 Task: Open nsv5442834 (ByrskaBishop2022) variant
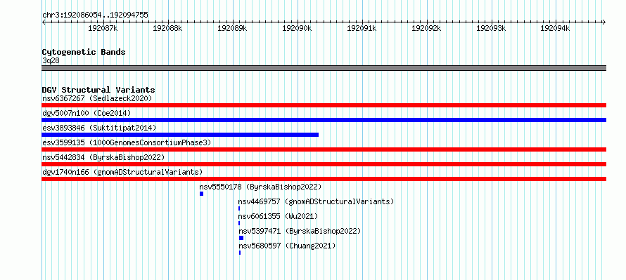[103, 157]
